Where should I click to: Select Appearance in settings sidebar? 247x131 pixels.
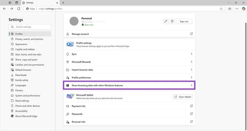[x=21, y=44]
